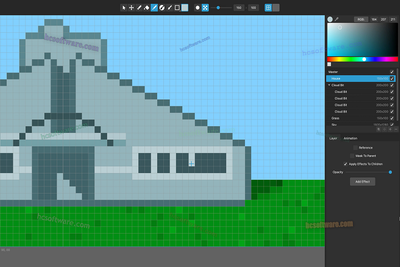Click the House layer size 150x100

click(x=382, y=78)
